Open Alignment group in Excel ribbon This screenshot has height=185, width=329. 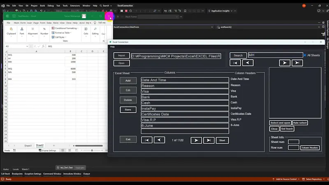tap(32, 32)
